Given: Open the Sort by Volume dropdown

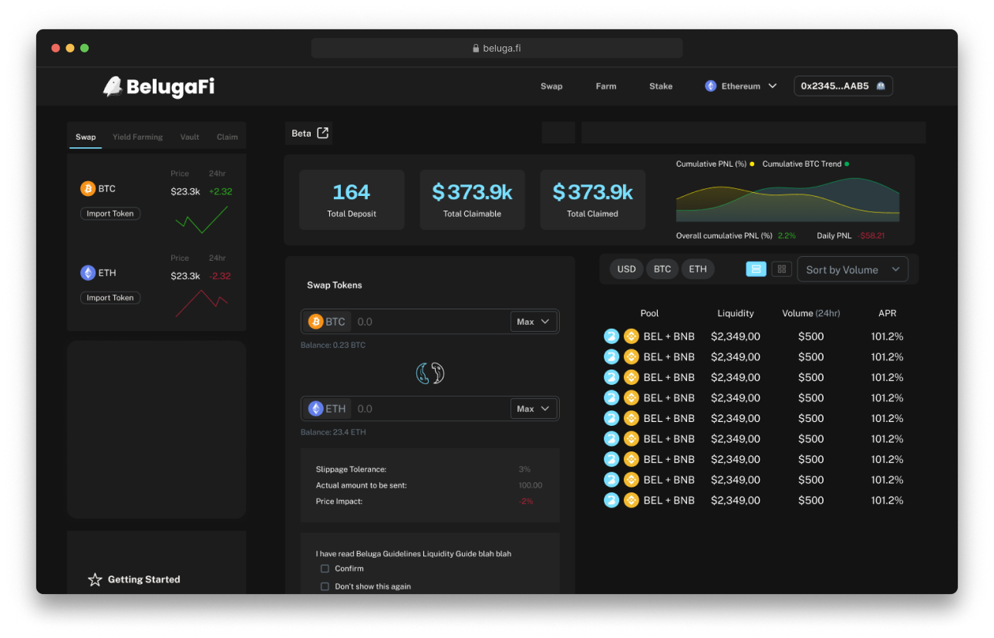Looking at the screenshot, I should (x=853, y=269).
